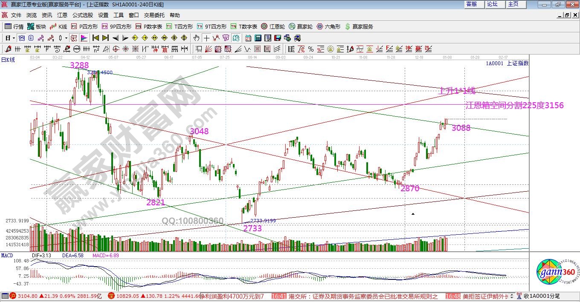This screenshot has height=302, width=580.
Task: Click the 客服 button in title bar
Action: point(472,4)
